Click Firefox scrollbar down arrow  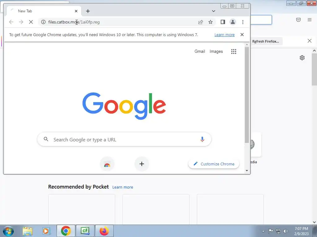[x=315, y=222]
